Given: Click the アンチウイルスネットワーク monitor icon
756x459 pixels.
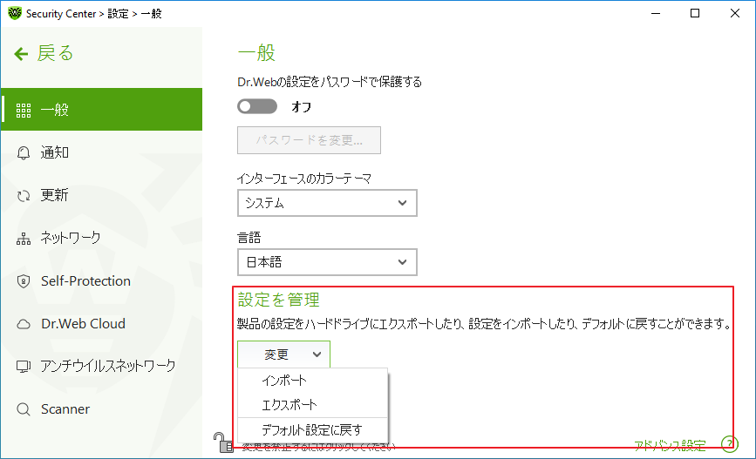Looking at the screenshot, I should point(24,367).
